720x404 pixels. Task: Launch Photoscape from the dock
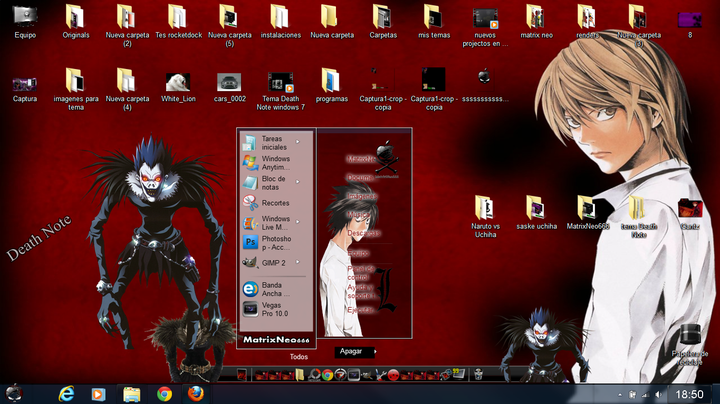pos(314,375)
